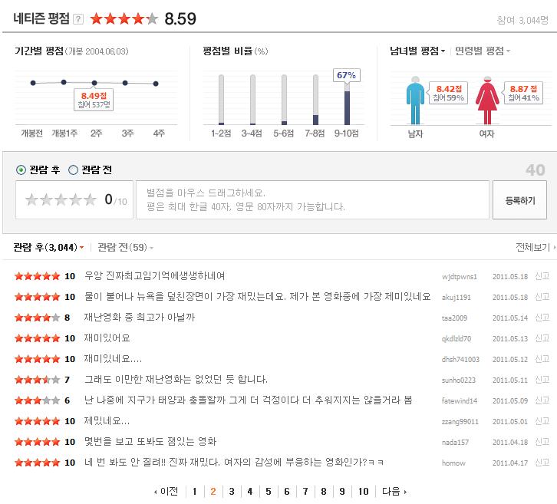
Task: Click the review text 재미있어요
Action: (107, 338)
